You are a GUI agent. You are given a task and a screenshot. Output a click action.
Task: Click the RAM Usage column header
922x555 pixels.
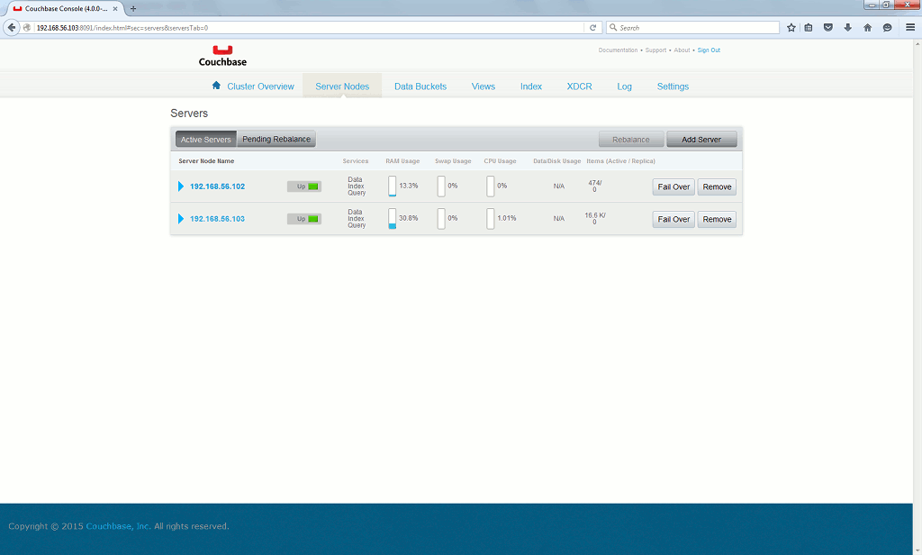click(402, 160)
